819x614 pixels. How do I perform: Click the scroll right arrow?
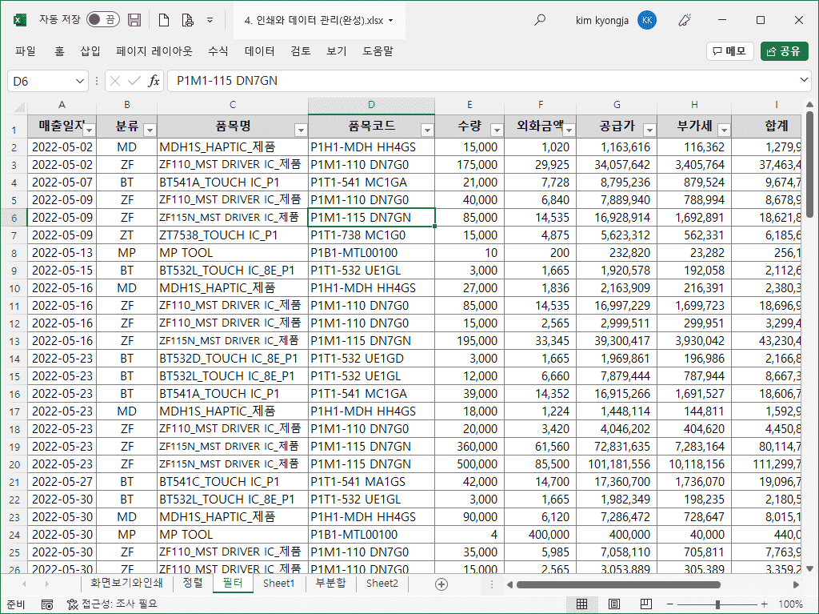click(796, 584)
